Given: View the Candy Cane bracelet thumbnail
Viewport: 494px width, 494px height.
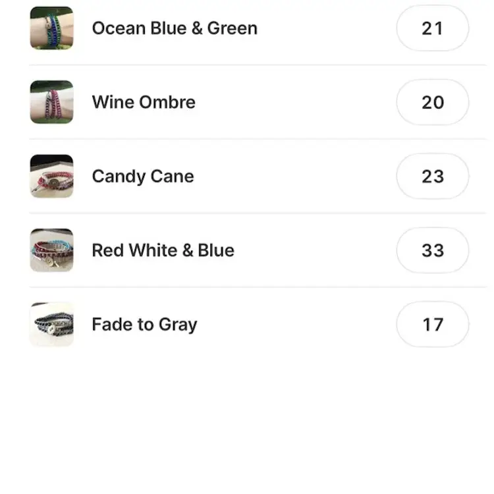Looking at the screenshot, I should 51,176.
